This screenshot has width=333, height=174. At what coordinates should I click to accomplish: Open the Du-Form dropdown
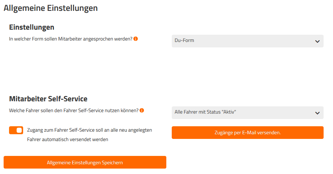[247, 41]
